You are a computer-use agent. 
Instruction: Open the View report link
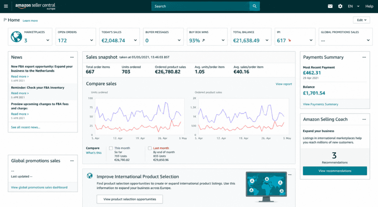coord(284,84)
